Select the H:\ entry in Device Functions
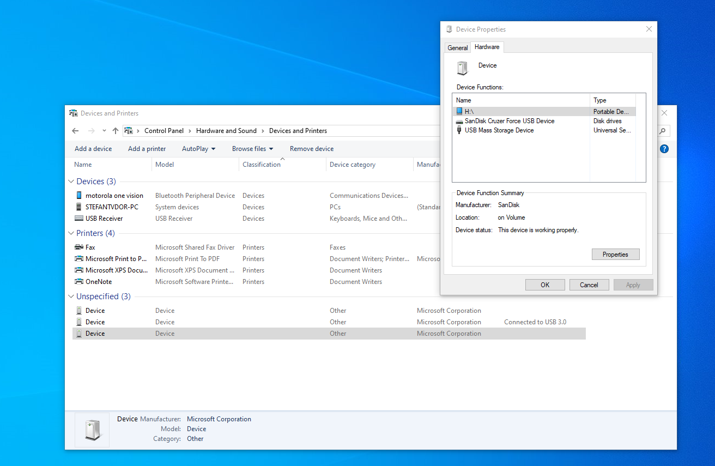 click(x=544, y=111)
